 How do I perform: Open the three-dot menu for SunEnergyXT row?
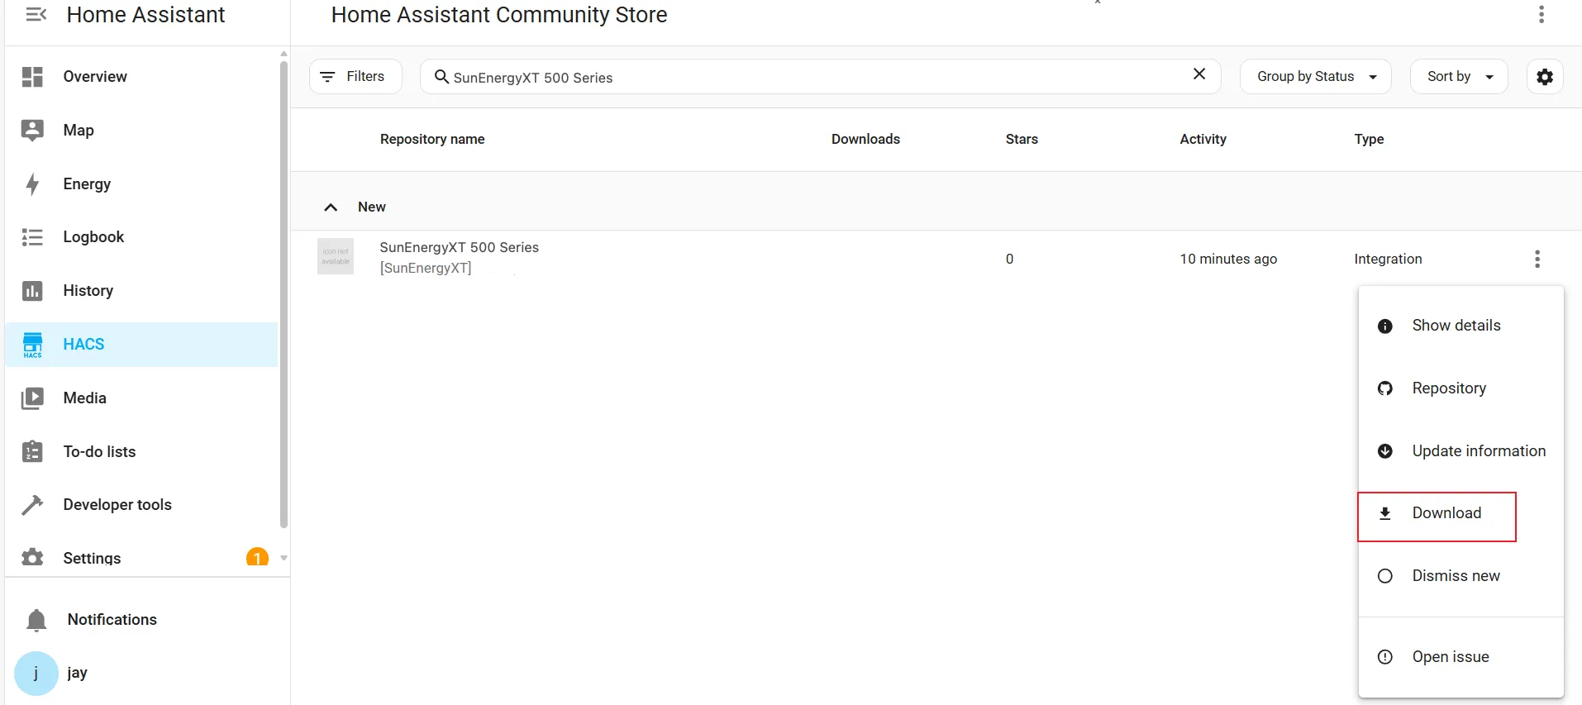click(1537, 260)
